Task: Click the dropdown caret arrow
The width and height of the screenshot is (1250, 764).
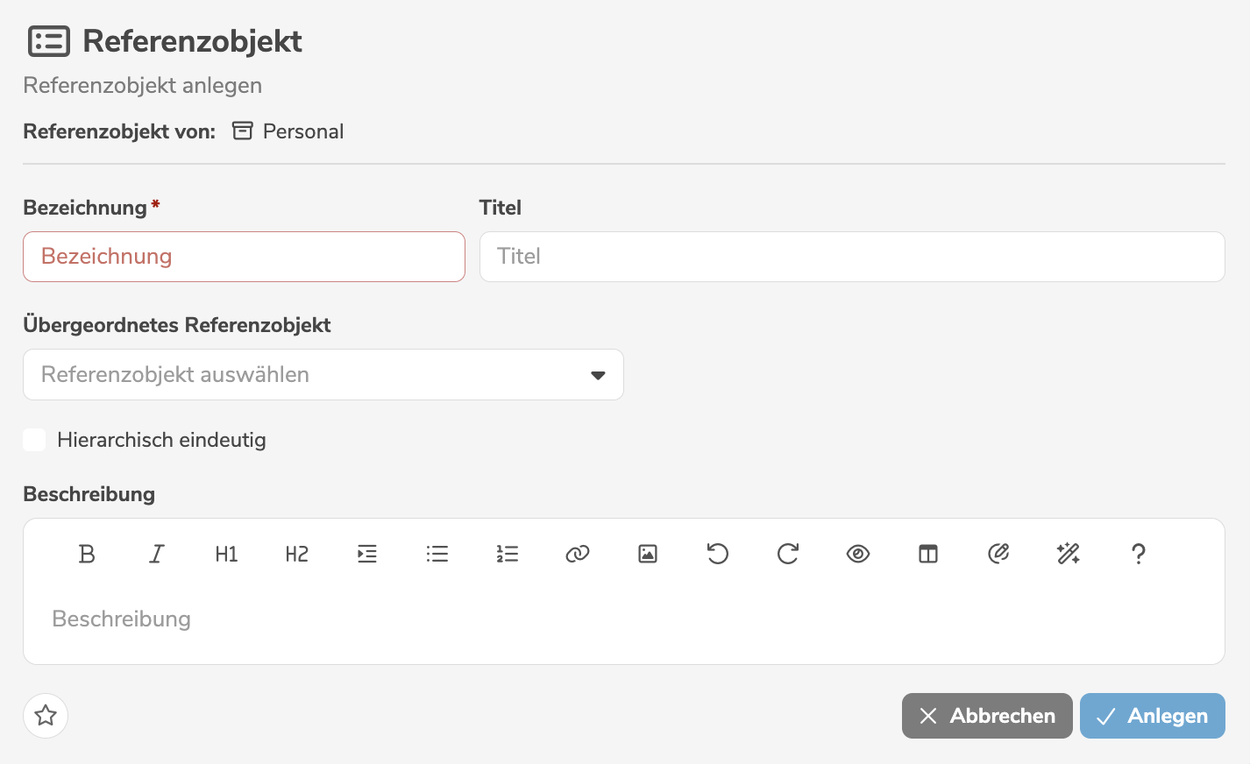Action: (598, 375)
